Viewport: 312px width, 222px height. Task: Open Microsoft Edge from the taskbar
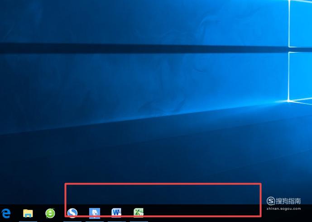point(5,213)
